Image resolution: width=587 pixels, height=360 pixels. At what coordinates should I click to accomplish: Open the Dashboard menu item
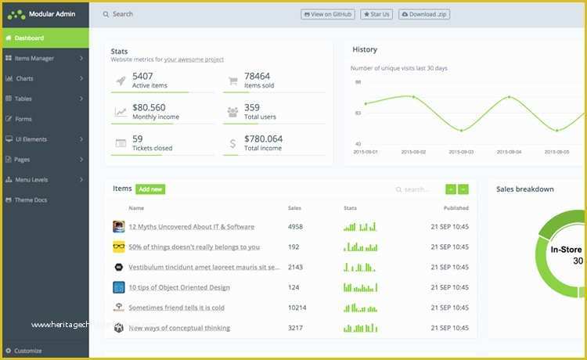point(45,38)
